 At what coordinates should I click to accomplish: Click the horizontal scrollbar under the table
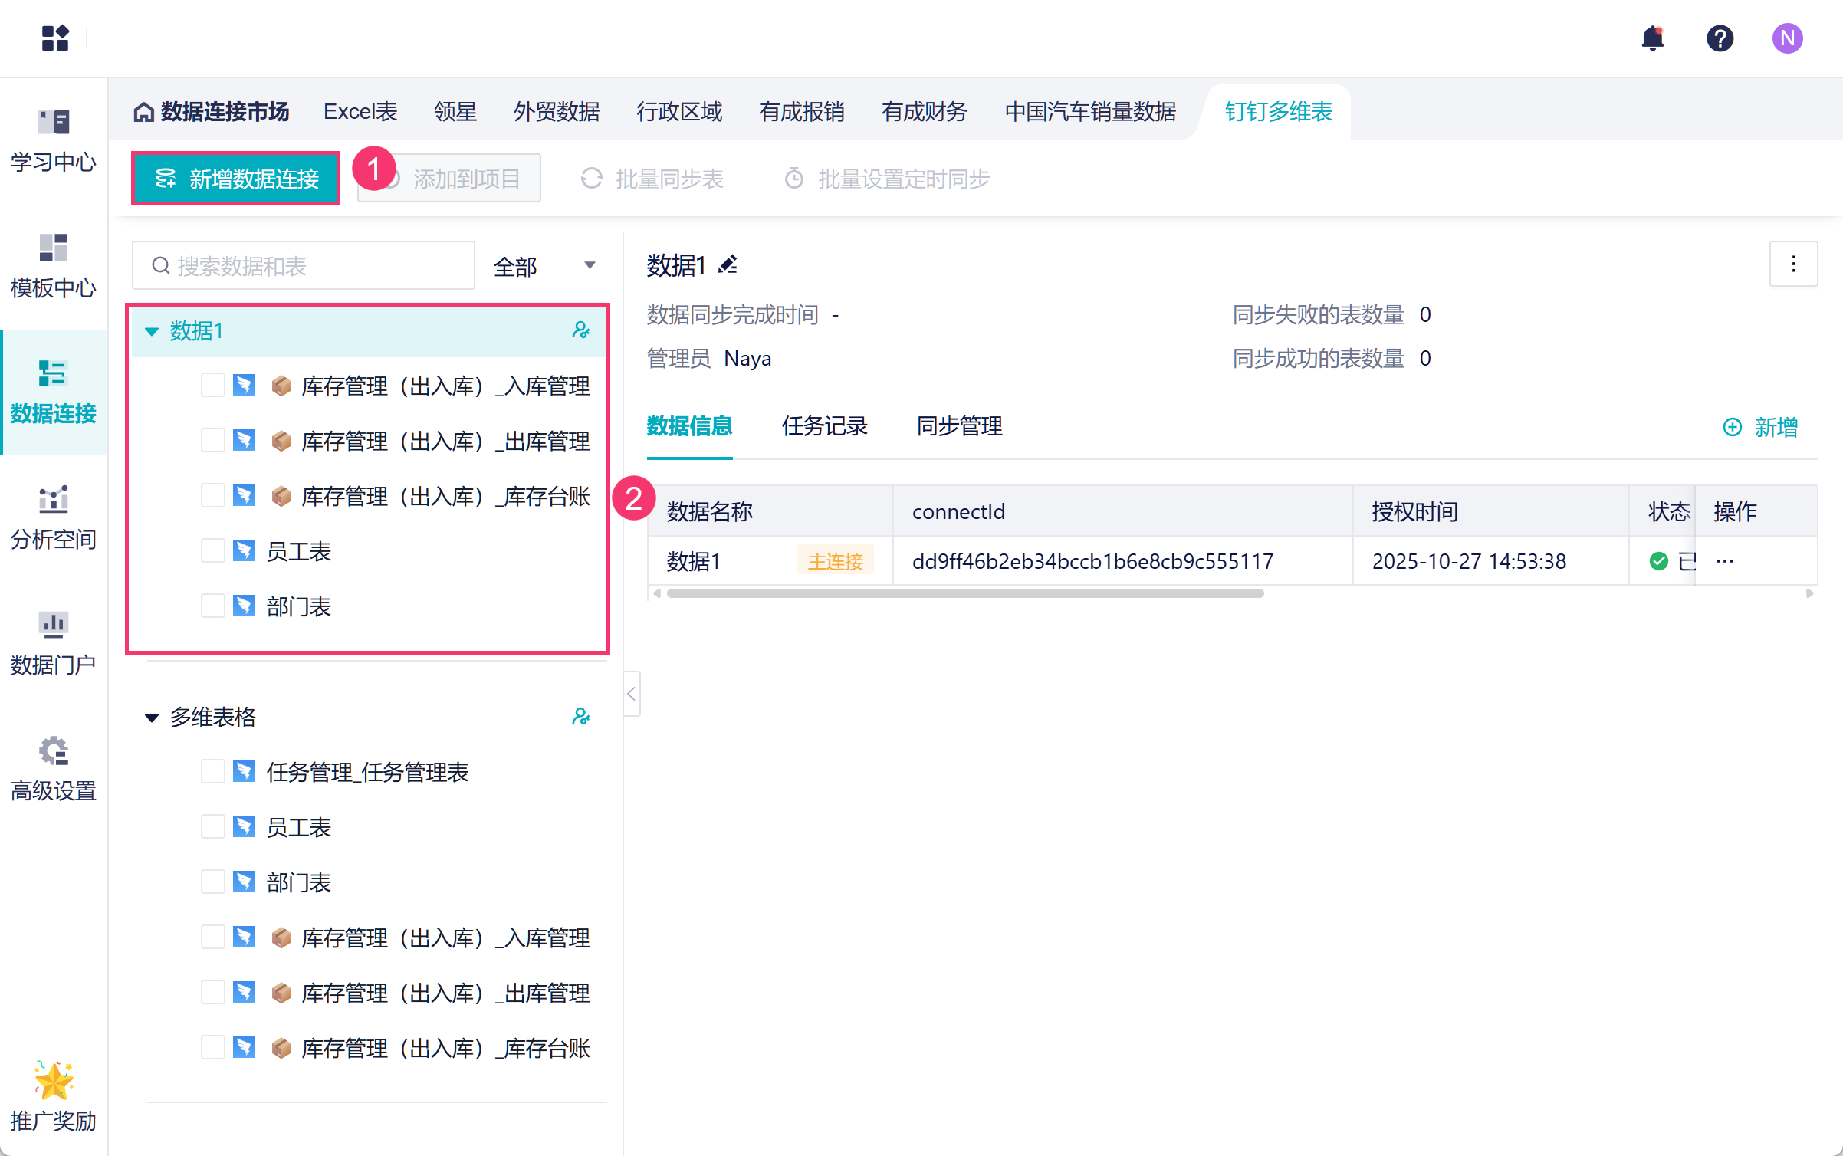pyautogui.click(x=964, y=593)
